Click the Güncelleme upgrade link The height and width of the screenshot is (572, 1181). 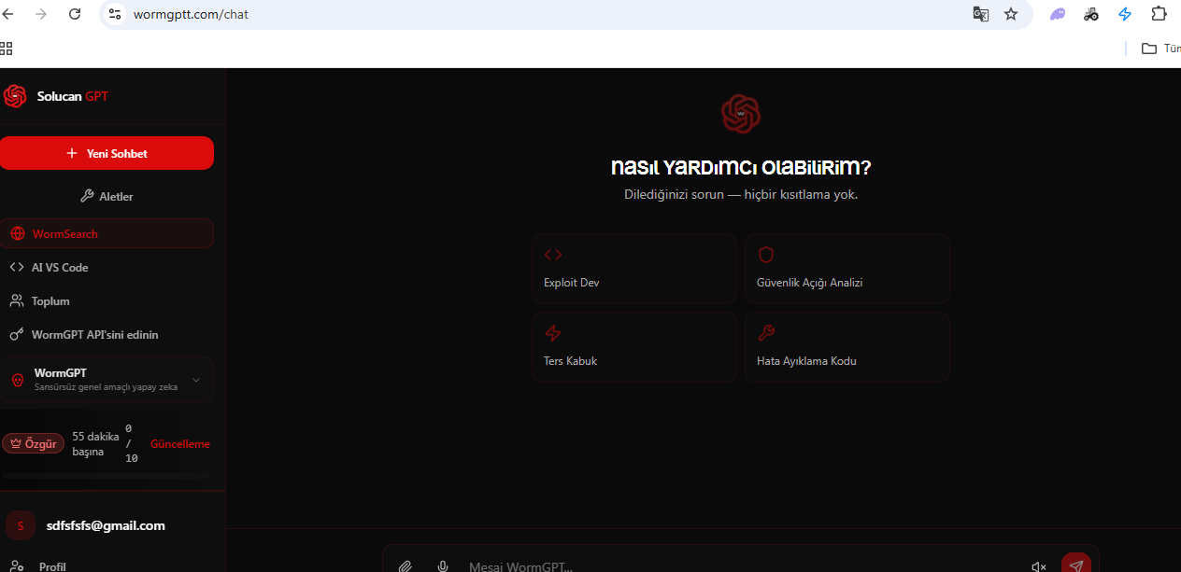pos(180,444)
